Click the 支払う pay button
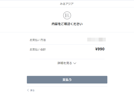The width and height of the screenshot is (134, 105). [x=67, y=80]
